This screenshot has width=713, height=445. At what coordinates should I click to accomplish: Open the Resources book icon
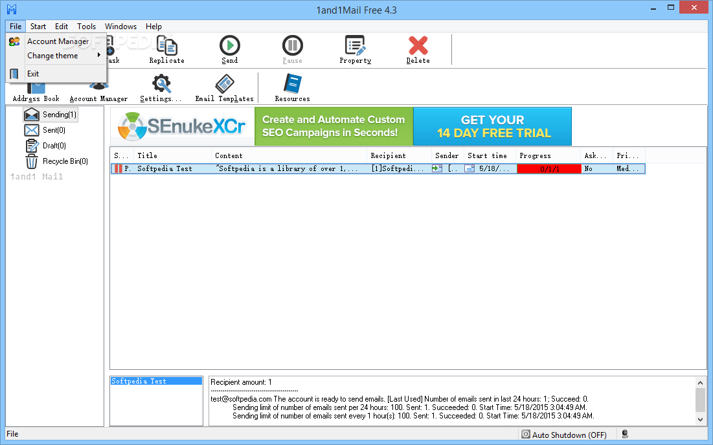coord(292,84)
